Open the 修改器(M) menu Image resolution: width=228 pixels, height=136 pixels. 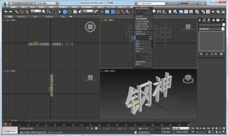pyautogui.click(x=63, y=7)
